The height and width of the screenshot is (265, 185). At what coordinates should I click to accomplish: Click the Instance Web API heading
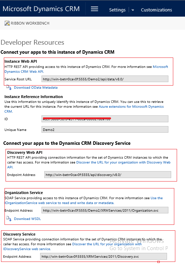[20, 61]
